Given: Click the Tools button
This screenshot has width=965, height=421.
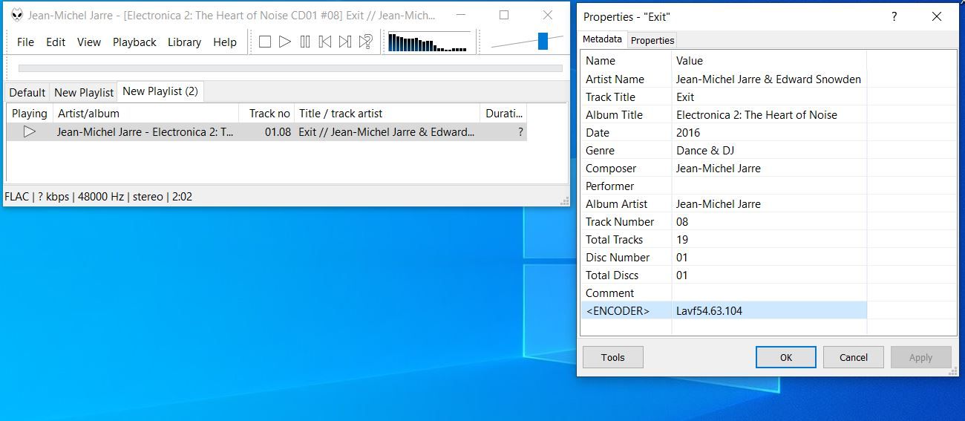Looking at the screenshot, I should [x=613, y=357].
